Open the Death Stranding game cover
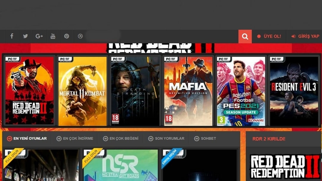Image resolution: width=322 pixels, height=181 pixels. click(135, 91)
